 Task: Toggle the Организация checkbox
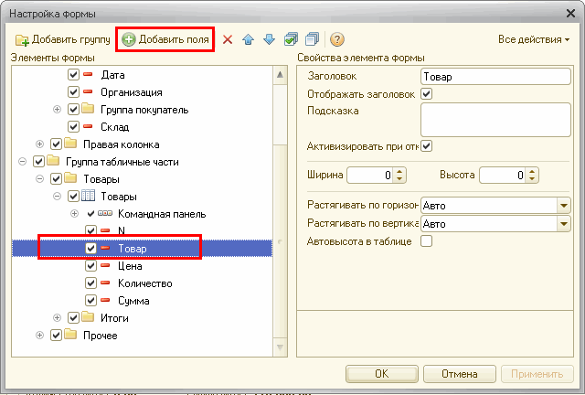coord(73,91)
